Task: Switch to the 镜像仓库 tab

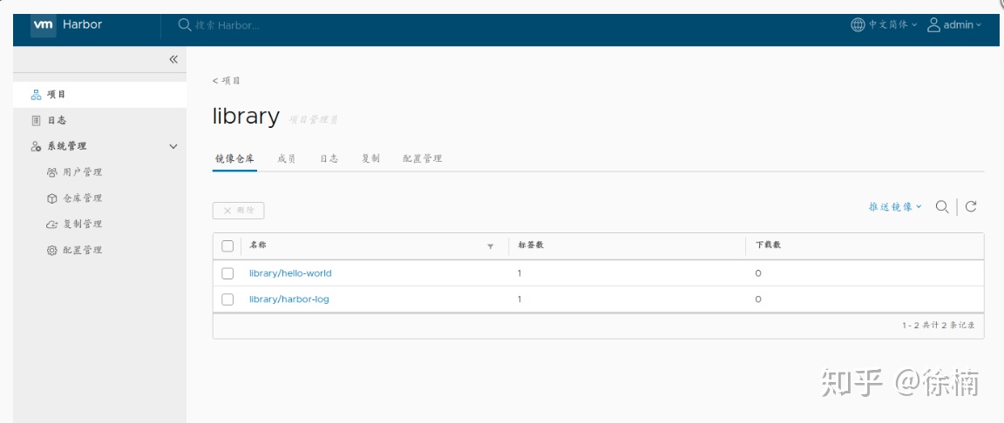Action: (234, 158)
